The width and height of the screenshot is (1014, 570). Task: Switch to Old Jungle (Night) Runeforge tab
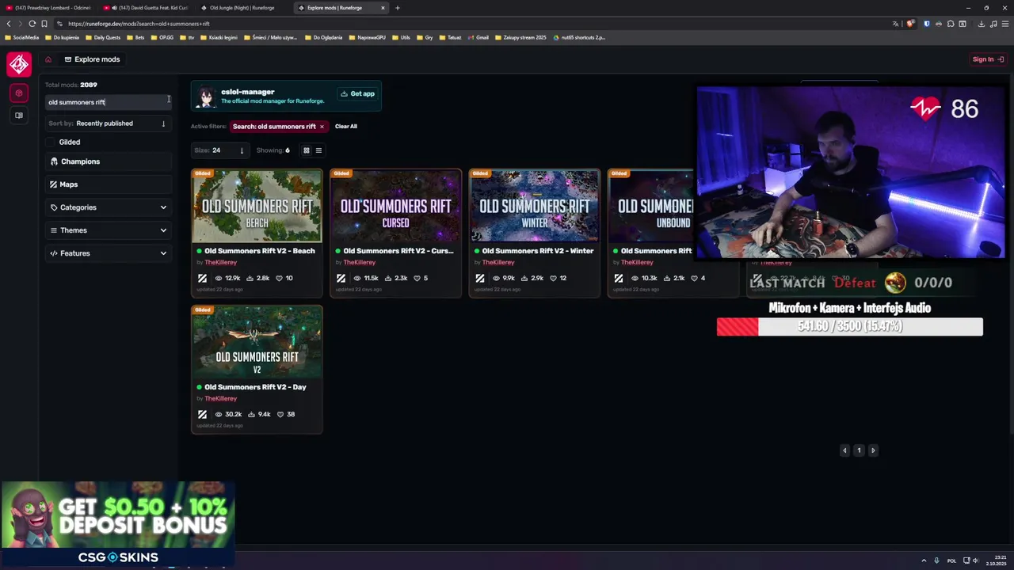click(x=242, y=8)
